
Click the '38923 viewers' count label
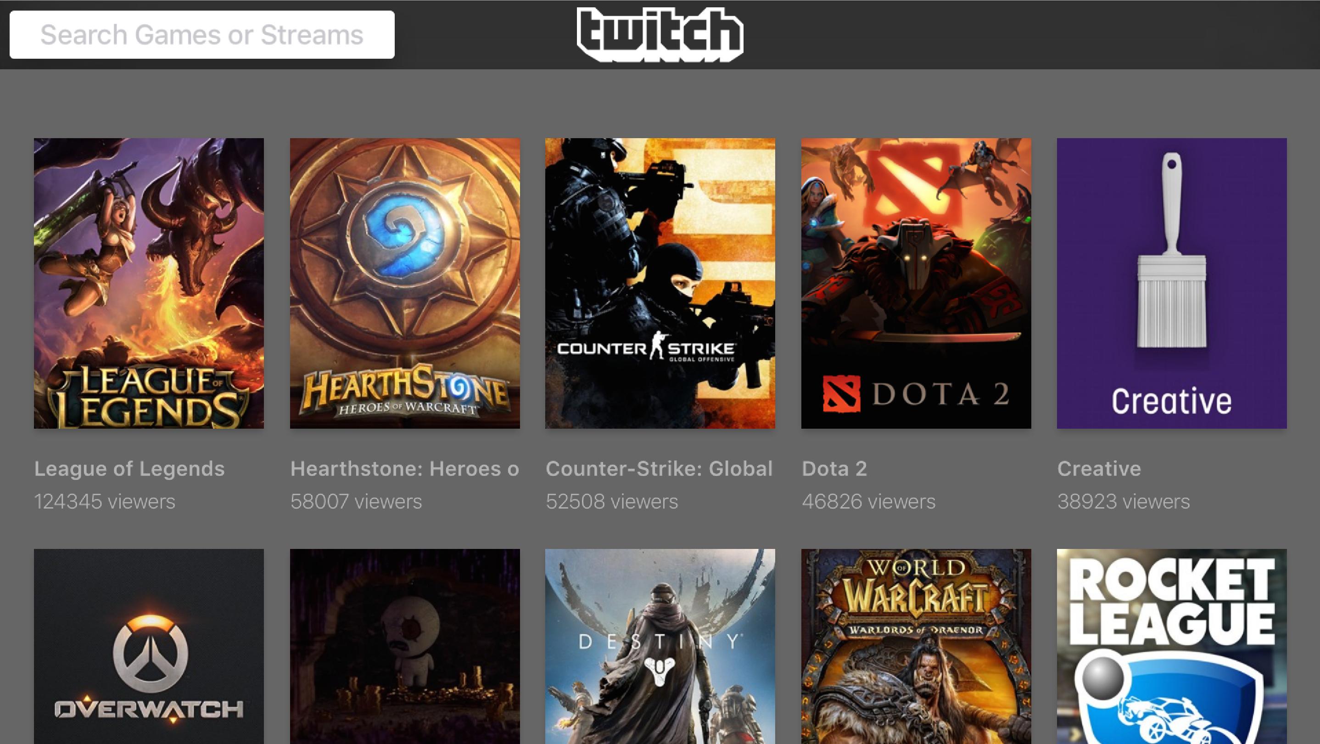click(1123, 501)
